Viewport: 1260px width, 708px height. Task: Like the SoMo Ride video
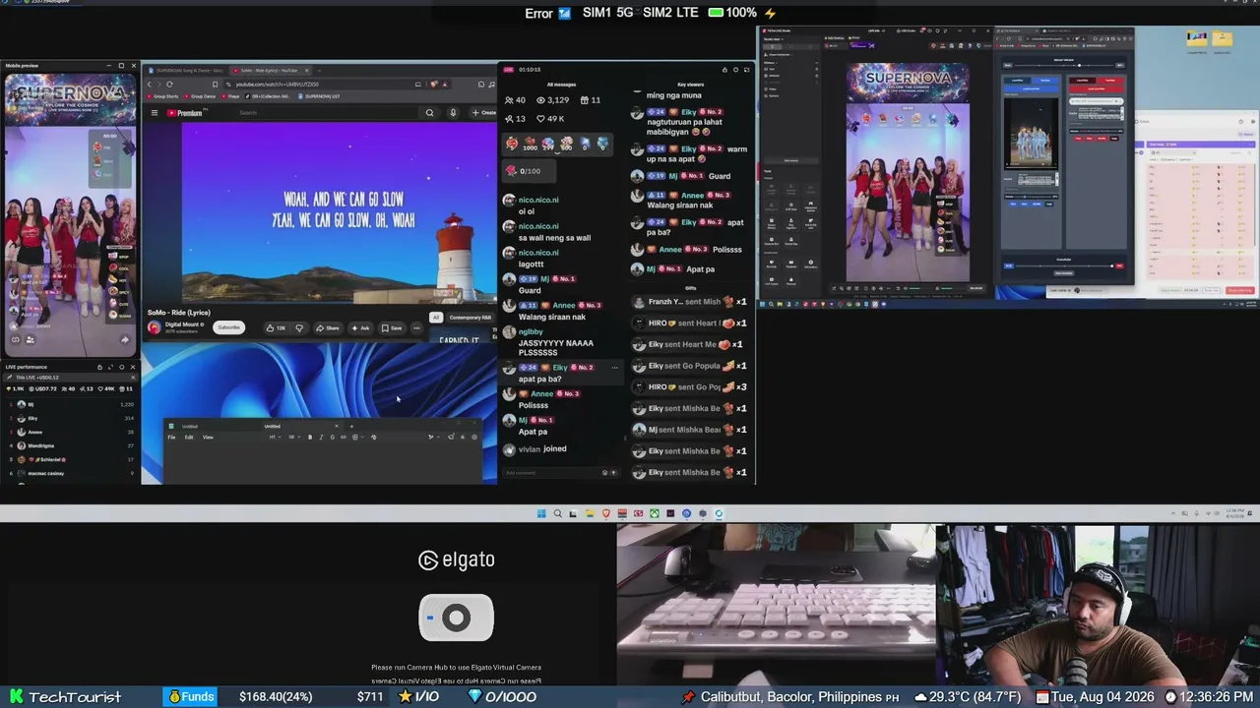(276, 327)
